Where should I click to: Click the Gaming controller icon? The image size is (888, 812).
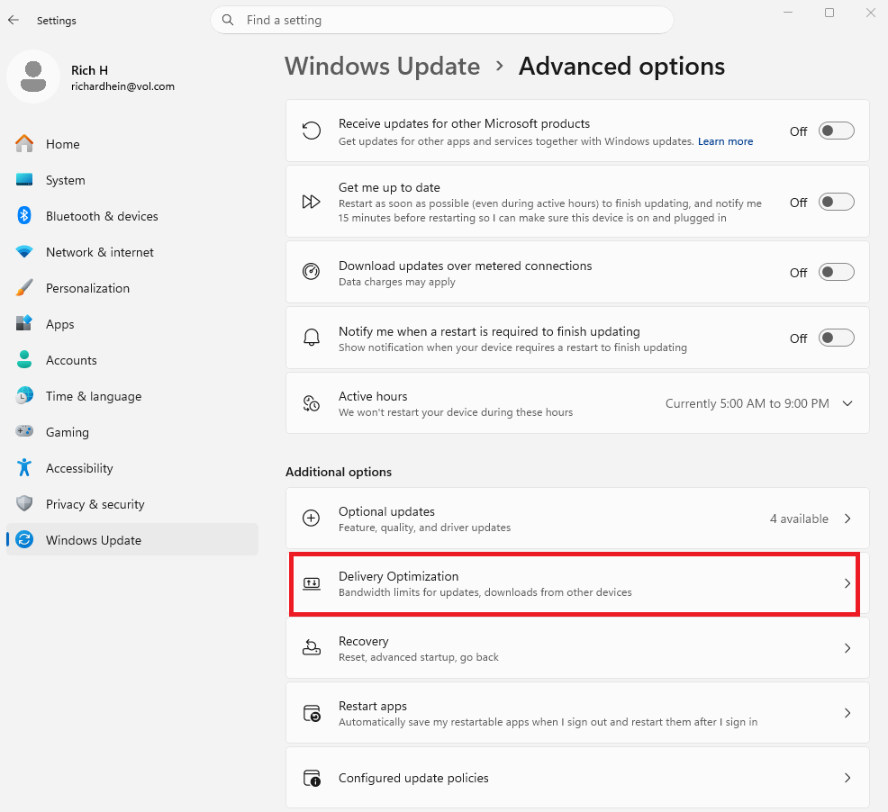(x=24, y=431)
